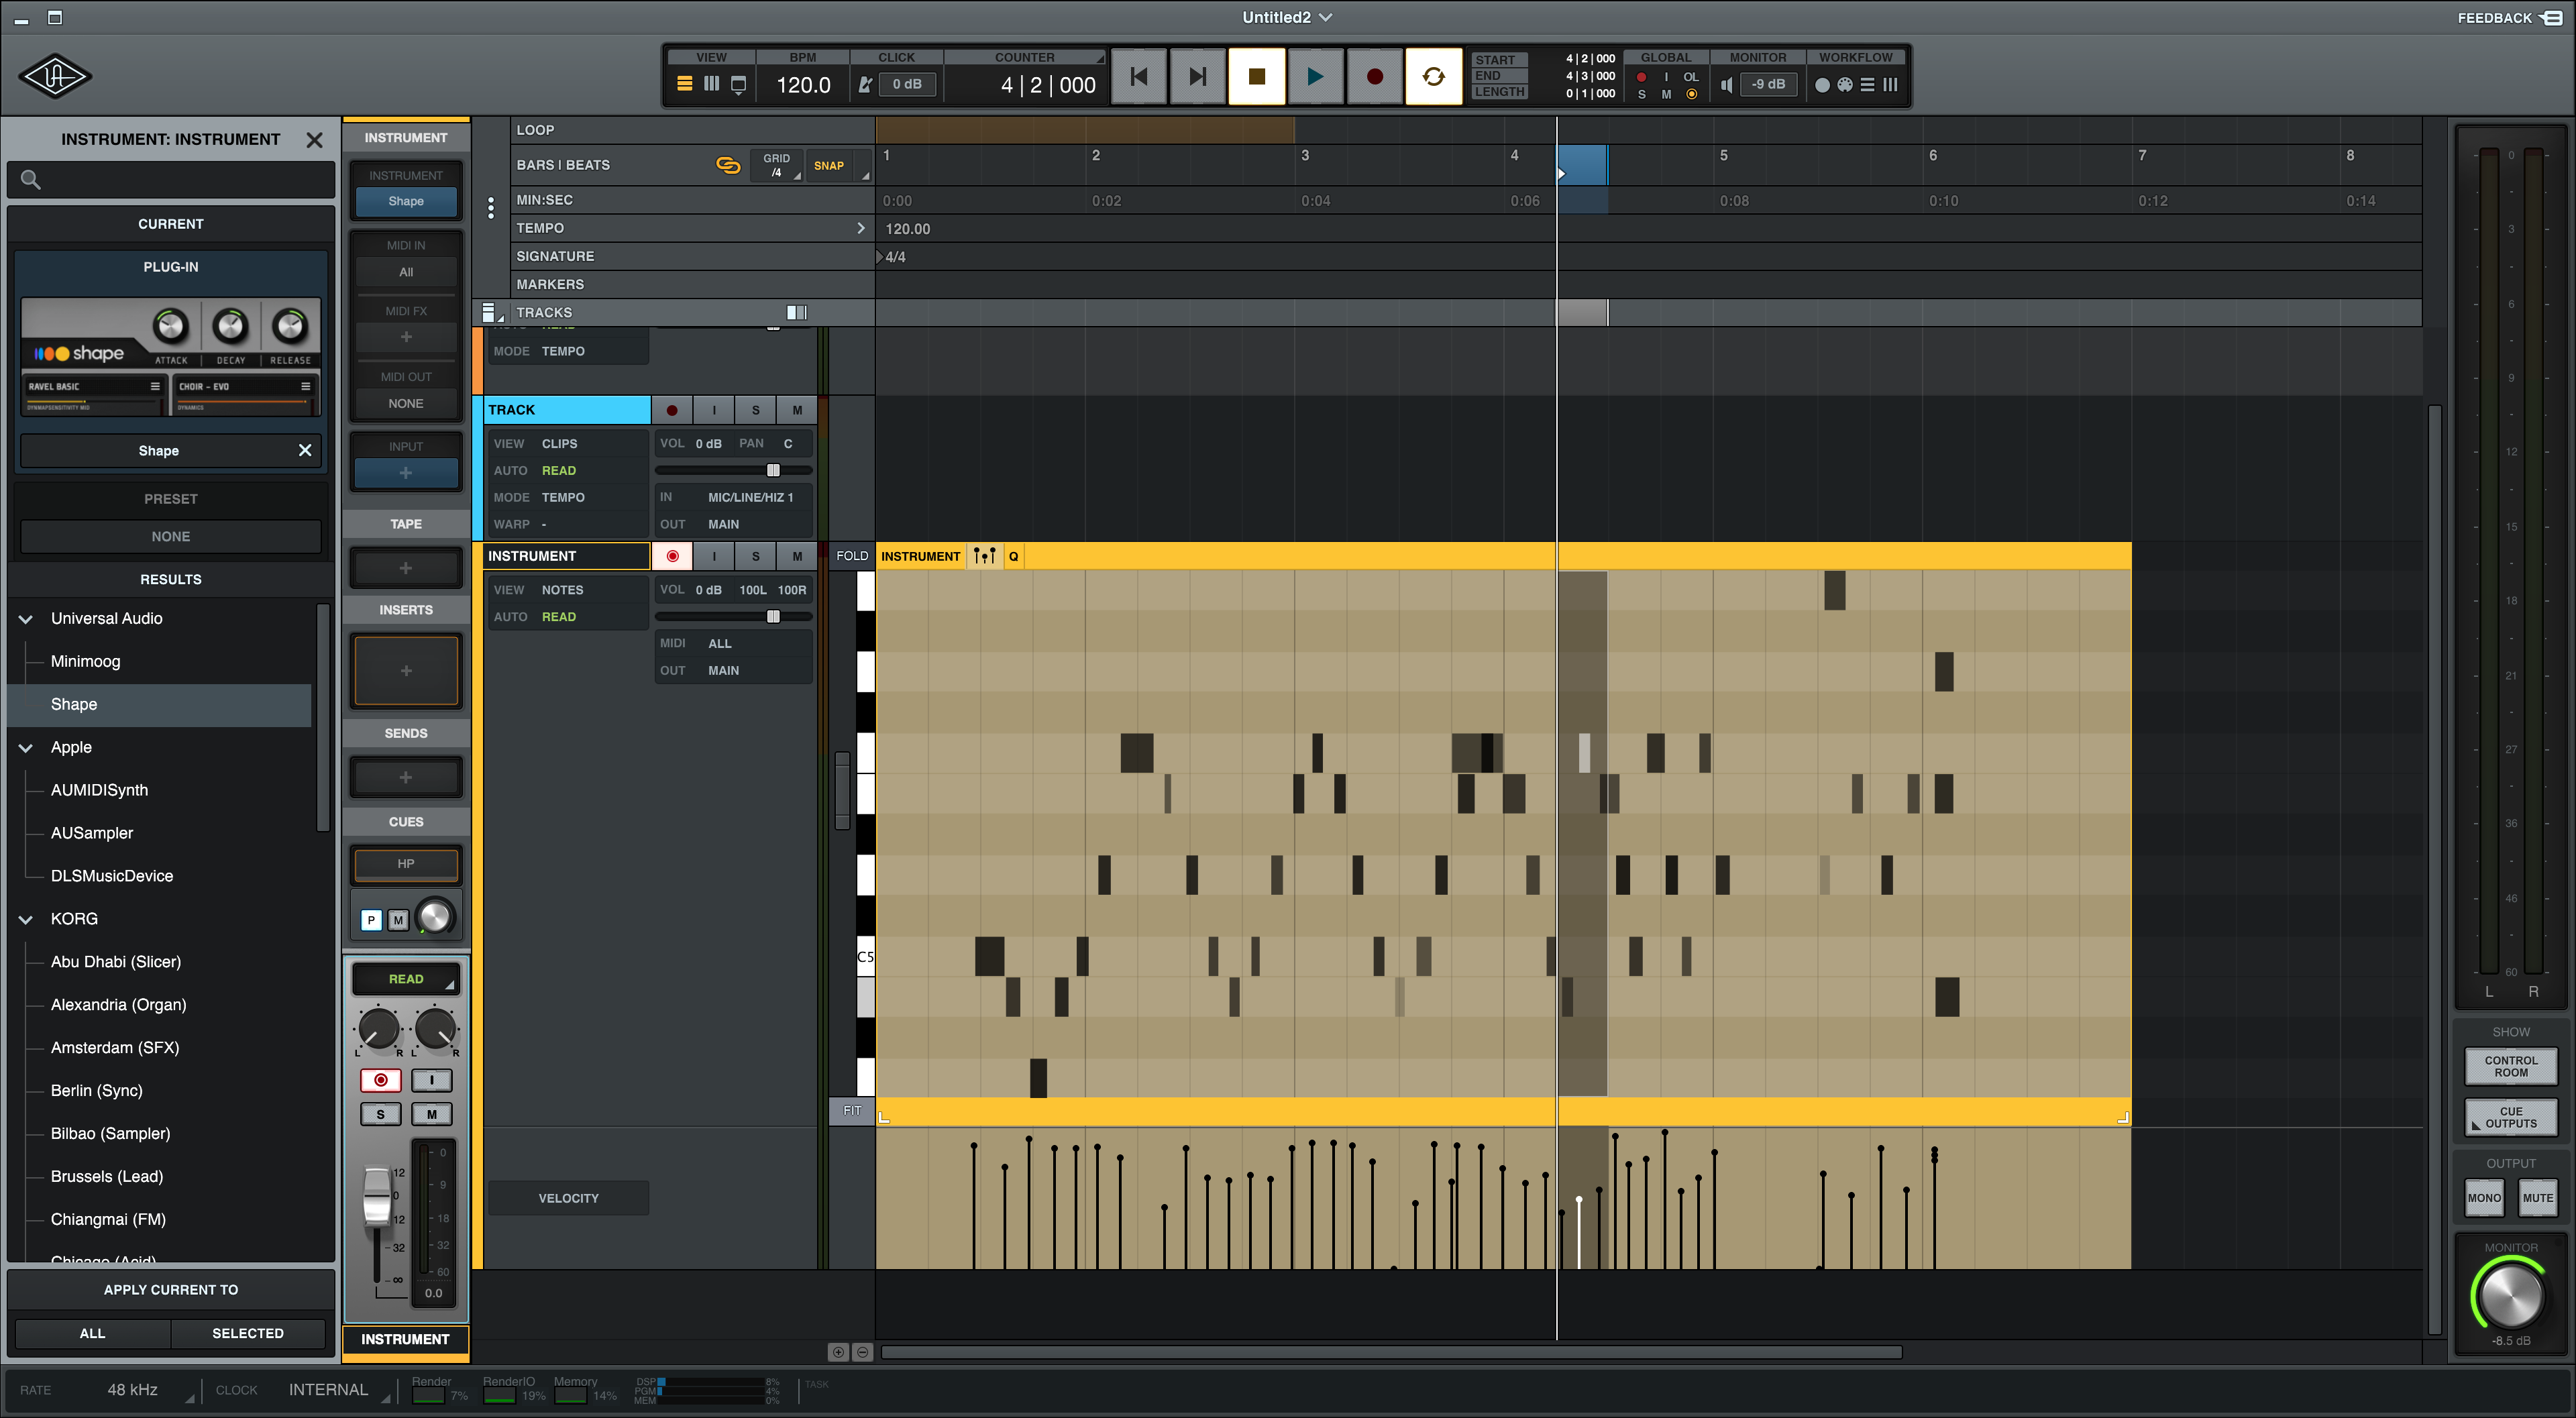Click the SELECTED apply button

[x=247, y=1333]
